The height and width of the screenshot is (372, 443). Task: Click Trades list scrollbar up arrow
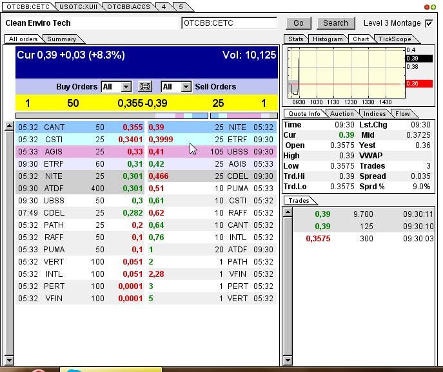coord(288,212)
